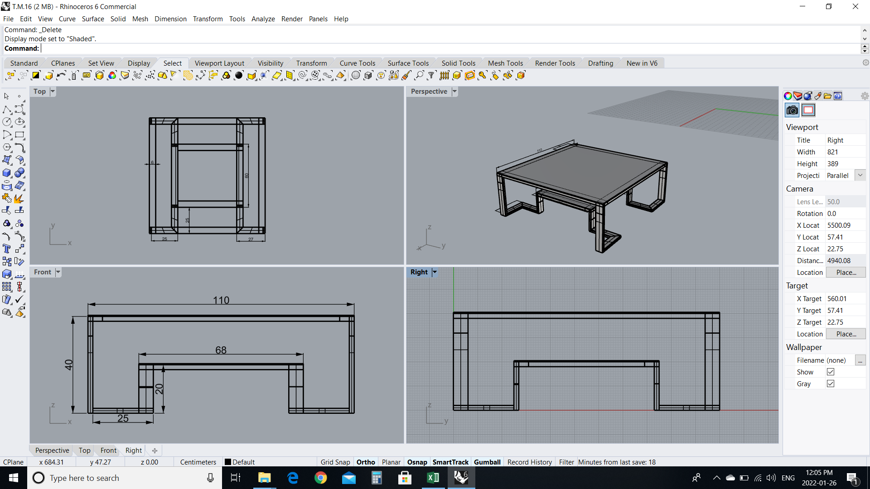Open the Text tool
Screen dimensions: 870x489
(x=6, y=249)
